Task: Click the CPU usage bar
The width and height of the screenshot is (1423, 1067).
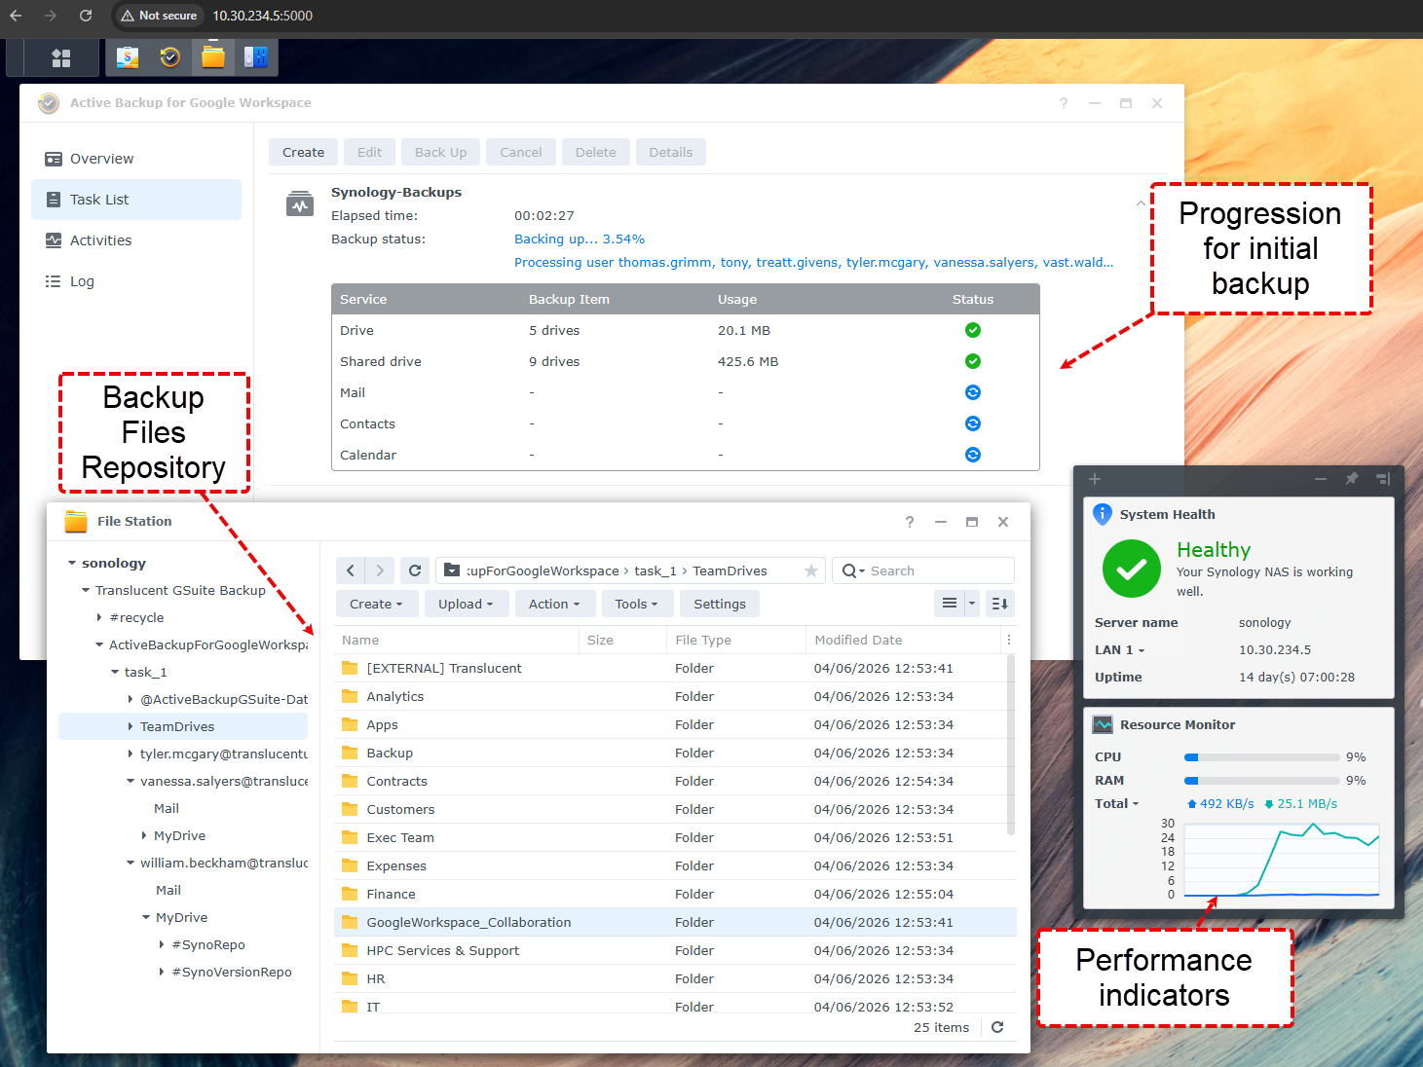Action: [1261, 756]
